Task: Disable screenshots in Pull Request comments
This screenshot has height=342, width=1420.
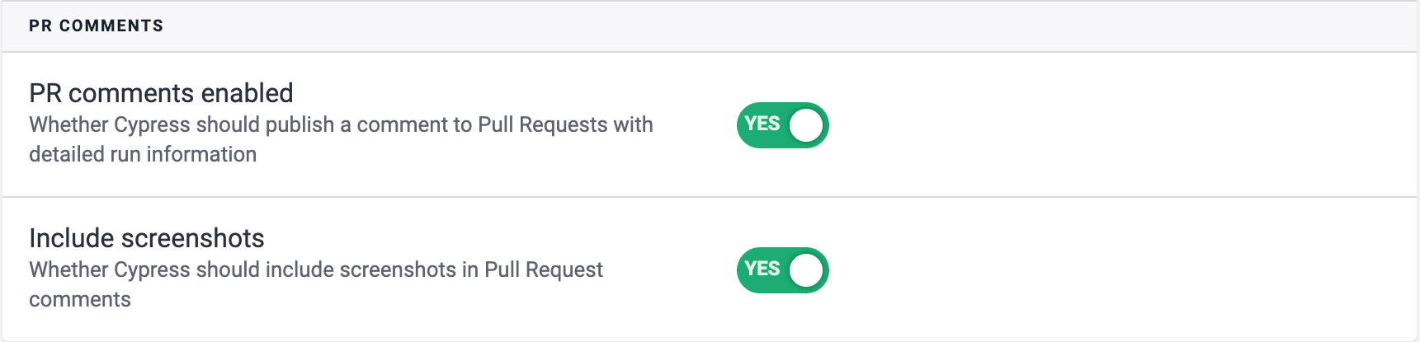Action: click(x=782, y=270)
